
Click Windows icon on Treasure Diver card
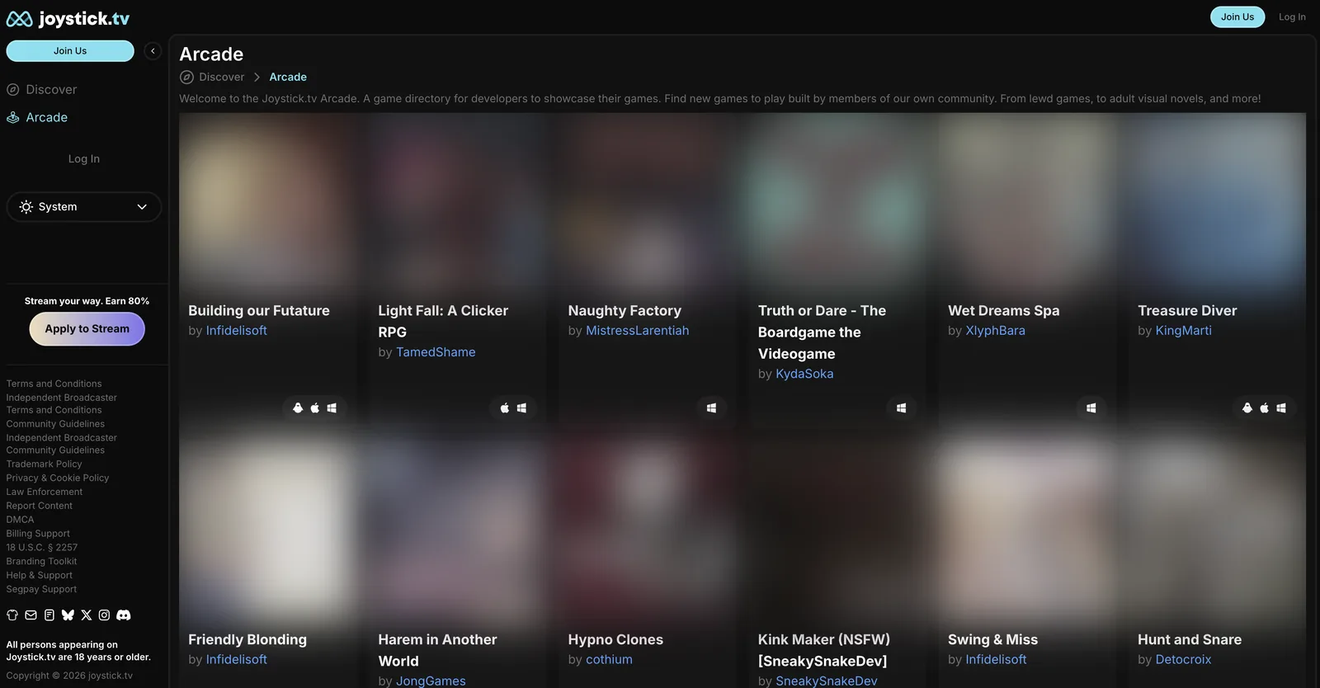[x=1281, y=408]
